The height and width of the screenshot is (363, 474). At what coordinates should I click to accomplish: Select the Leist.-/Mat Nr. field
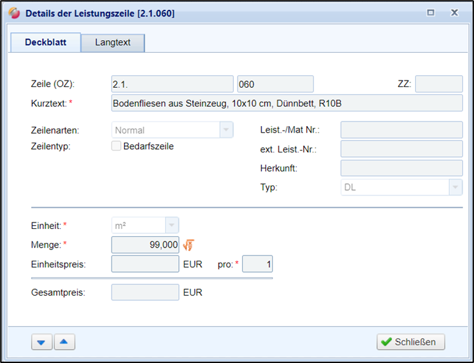[401, 130]
